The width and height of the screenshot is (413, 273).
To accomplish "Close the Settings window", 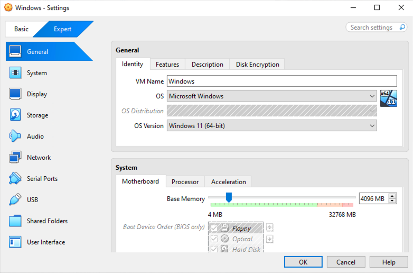I will (401, 7).
